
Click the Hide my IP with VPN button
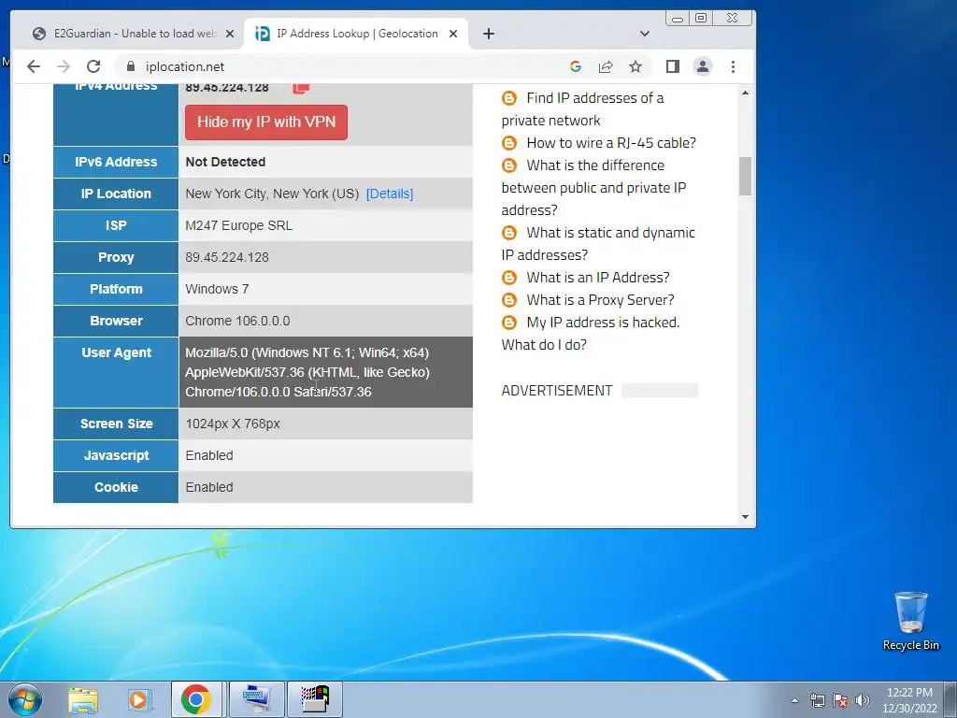click(266, 122)
